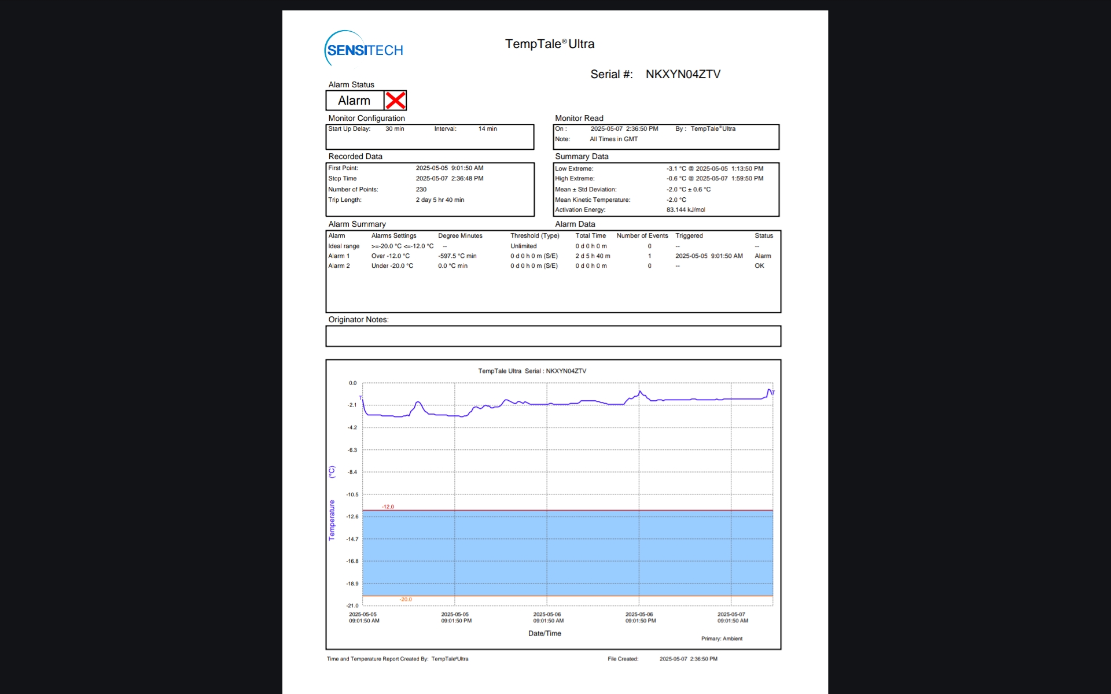1111x694 pixels.
Task: Click the Activation Energy value 83.144 kJ/mol
Action: point(686,210)
